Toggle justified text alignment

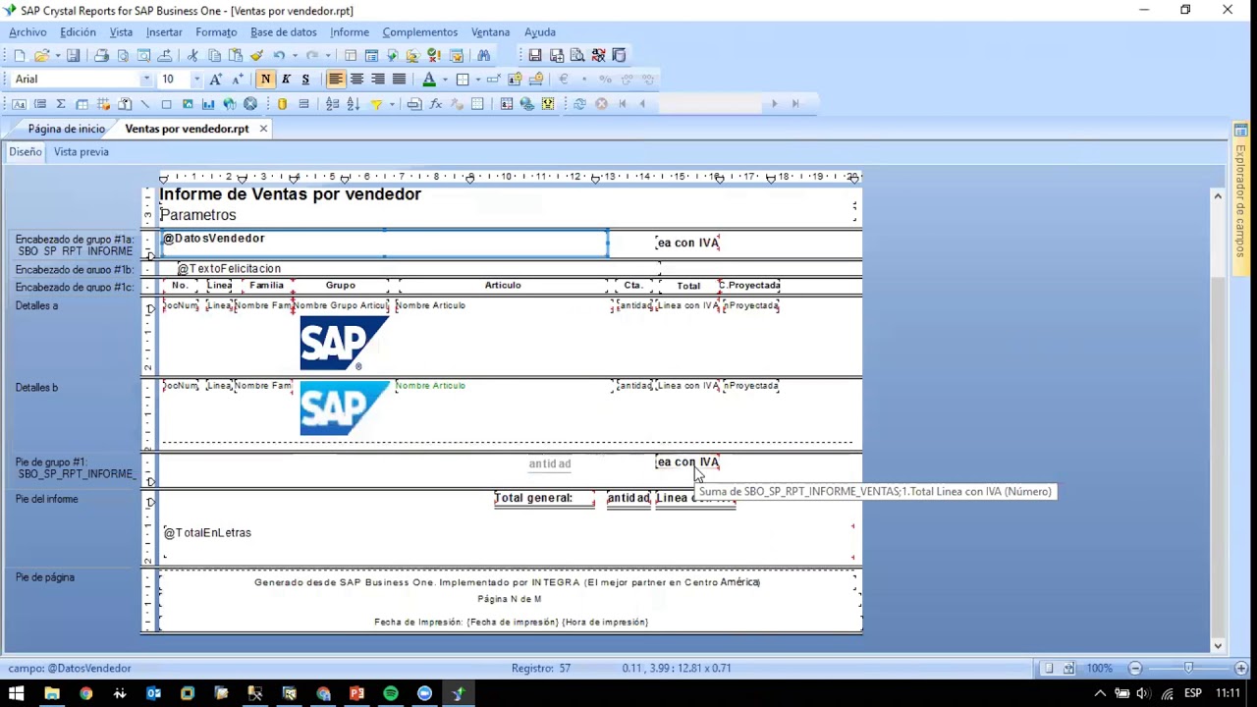tap(399, 80)
